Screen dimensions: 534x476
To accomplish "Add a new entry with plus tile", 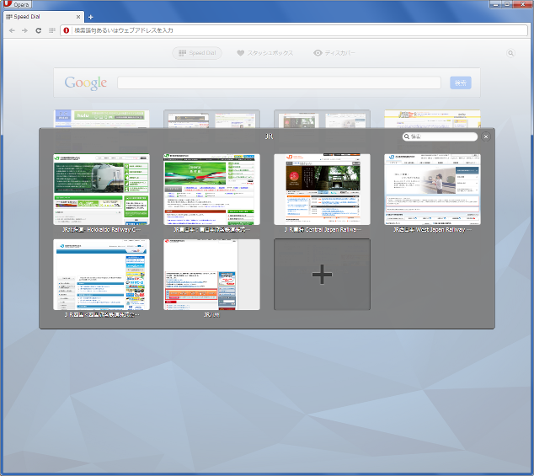I will pyautogui.click(x=322, y=275).
